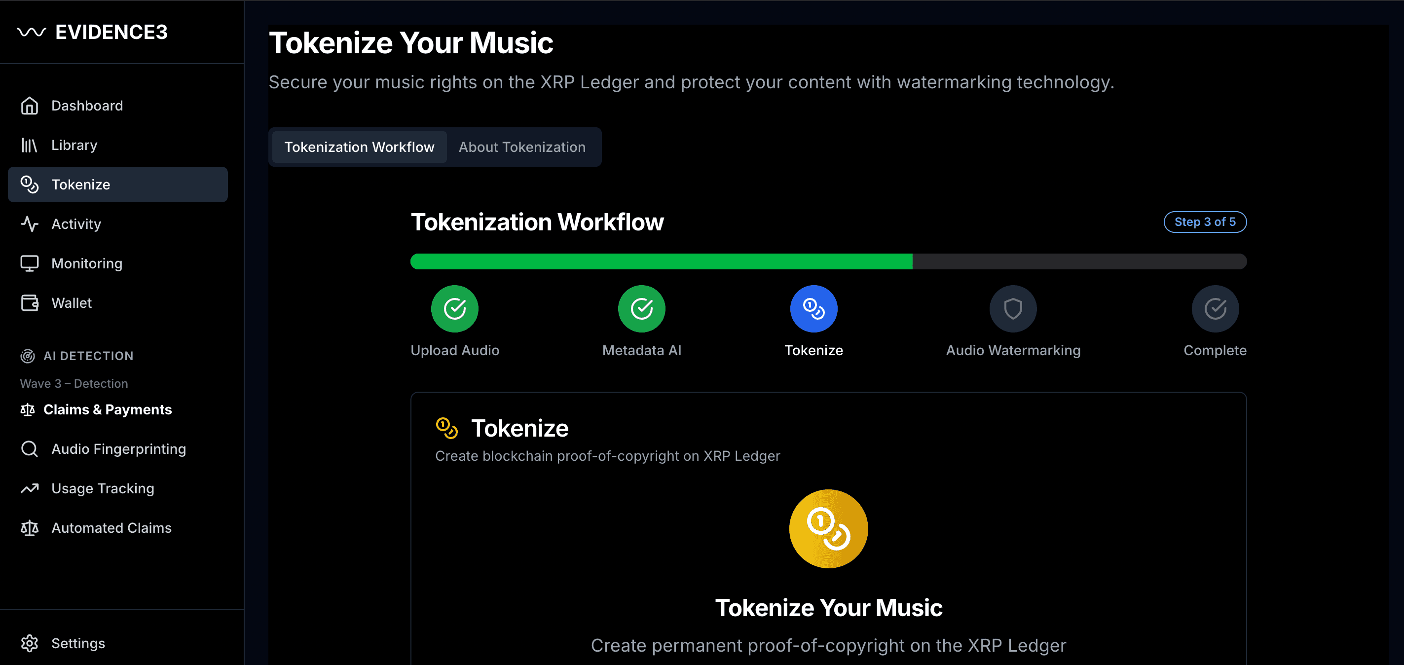
Task: Select the blue Tokenize step circle
Action: (x=813, y=309)
